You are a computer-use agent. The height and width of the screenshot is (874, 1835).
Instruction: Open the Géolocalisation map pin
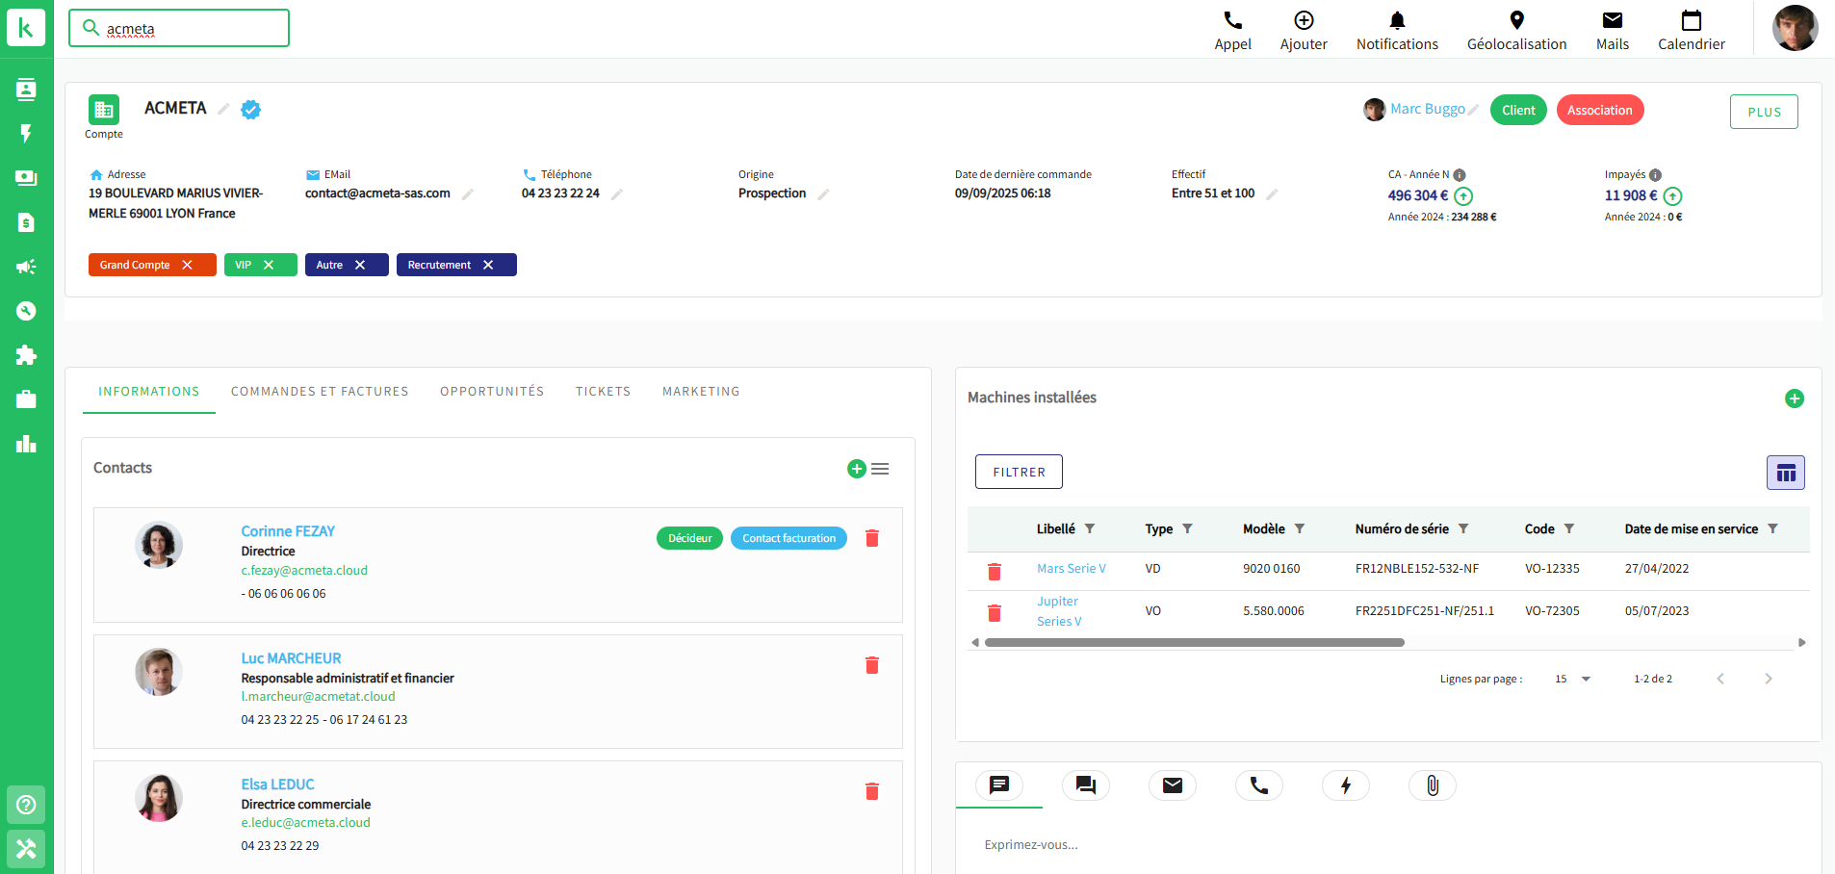(1516, 21)
